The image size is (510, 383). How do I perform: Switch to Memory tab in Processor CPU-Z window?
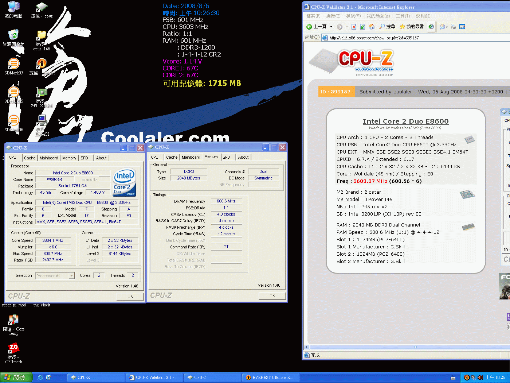click(69, 158)
